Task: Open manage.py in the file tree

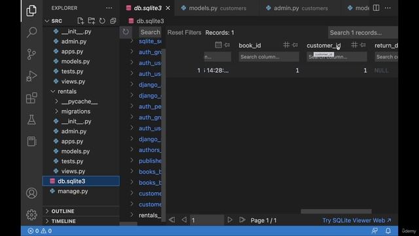Action: [81, 191]
